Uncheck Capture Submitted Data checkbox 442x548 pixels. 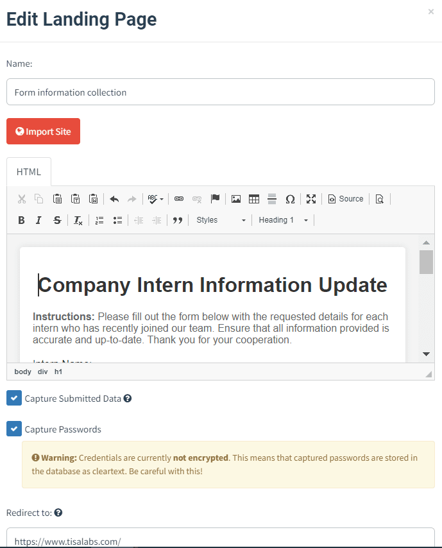14,398
